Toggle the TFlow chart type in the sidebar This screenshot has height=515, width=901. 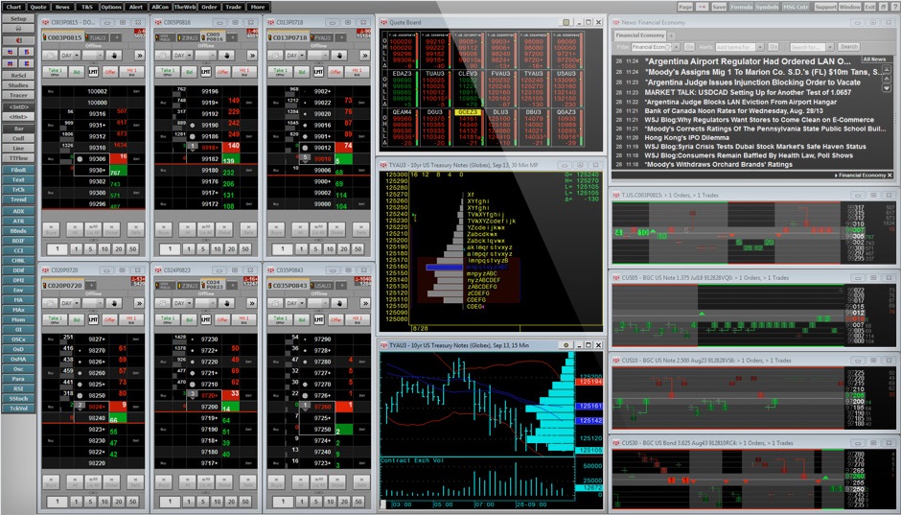[18, 158]
